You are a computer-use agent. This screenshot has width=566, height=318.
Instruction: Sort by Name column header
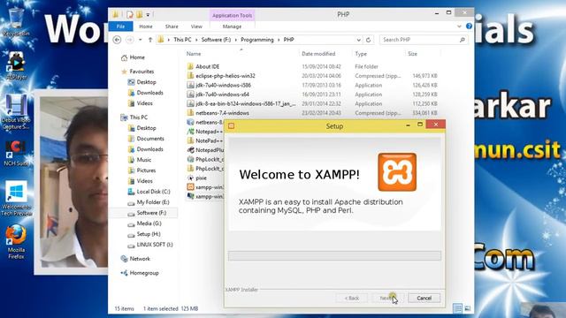pos(194,54)
